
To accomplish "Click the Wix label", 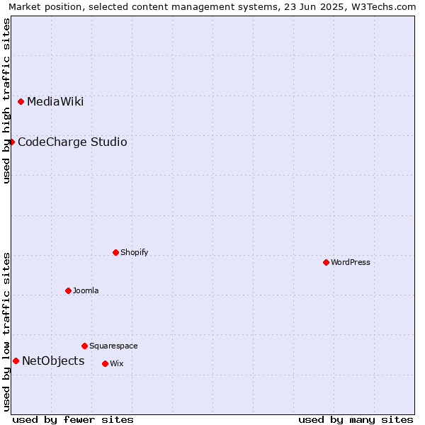I will pyautogui.click(x=117, y=363).
